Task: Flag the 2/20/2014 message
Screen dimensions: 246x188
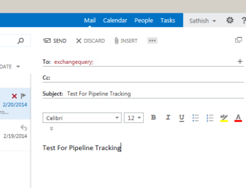Action: click(x=23, y=96)
